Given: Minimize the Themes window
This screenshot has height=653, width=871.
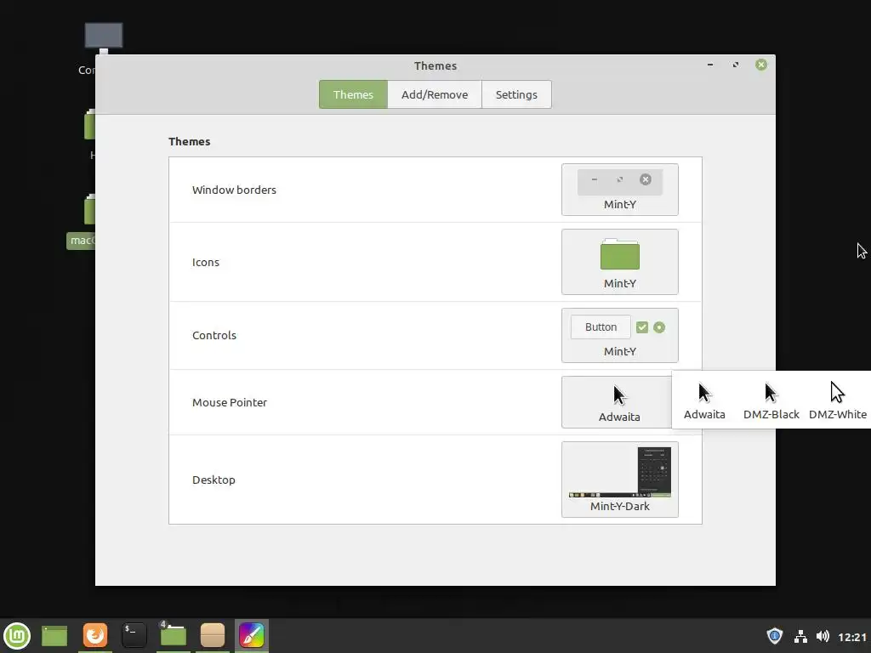Looking at the screenshot, I should (x=710, y=65).
